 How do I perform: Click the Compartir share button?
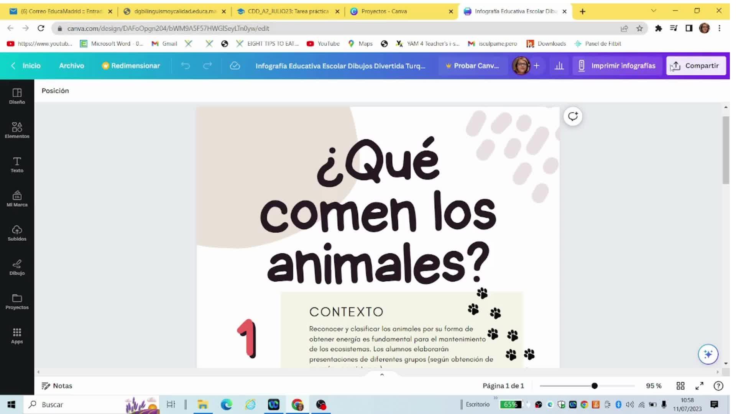tap(695, 66)
